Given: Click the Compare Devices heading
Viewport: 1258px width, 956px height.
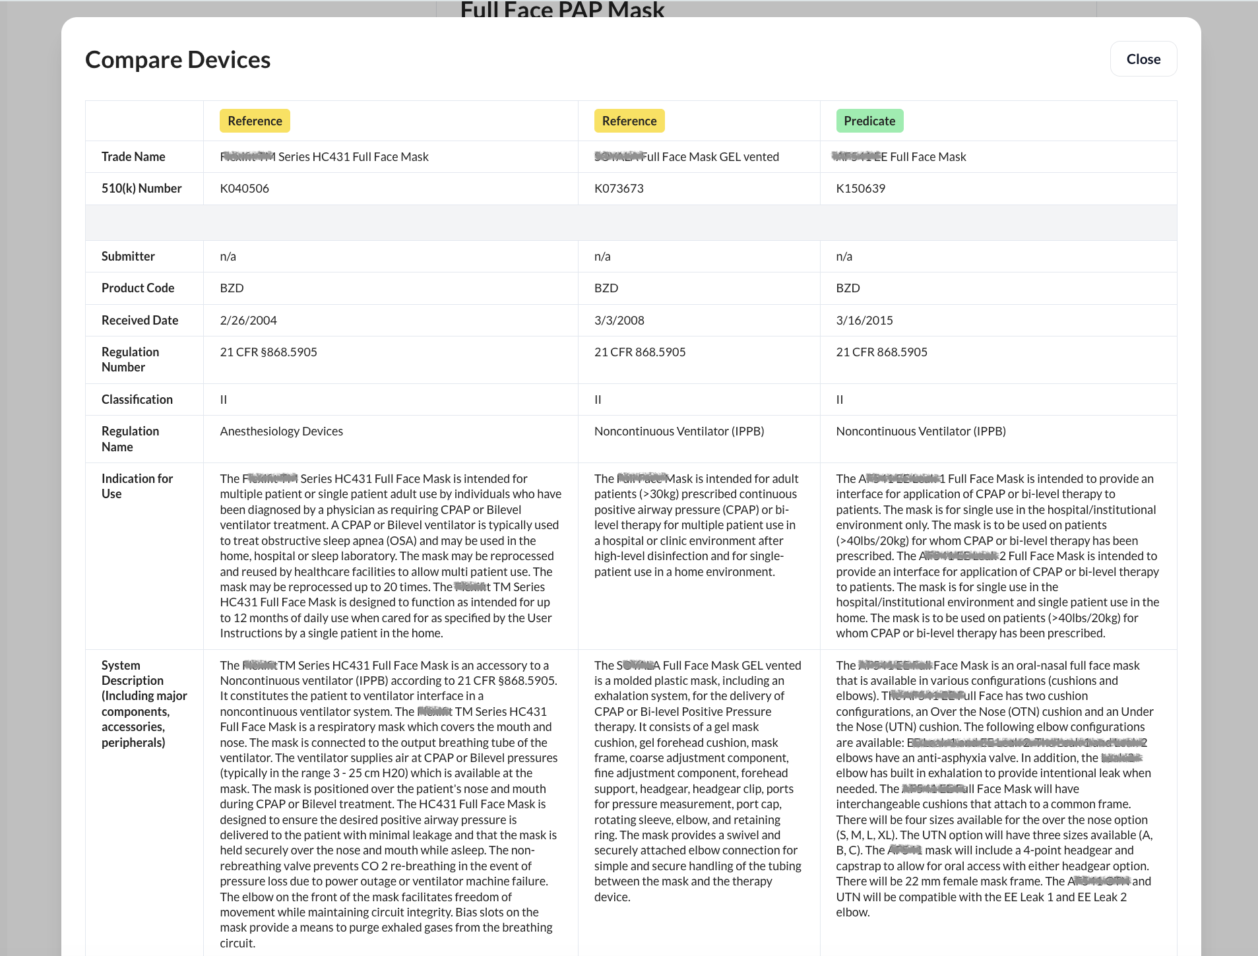Looking at the screenshot, I should click(177, 60).
